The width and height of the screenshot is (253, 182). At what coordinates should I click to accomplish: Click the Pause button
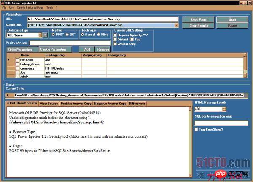click(232, 25)
